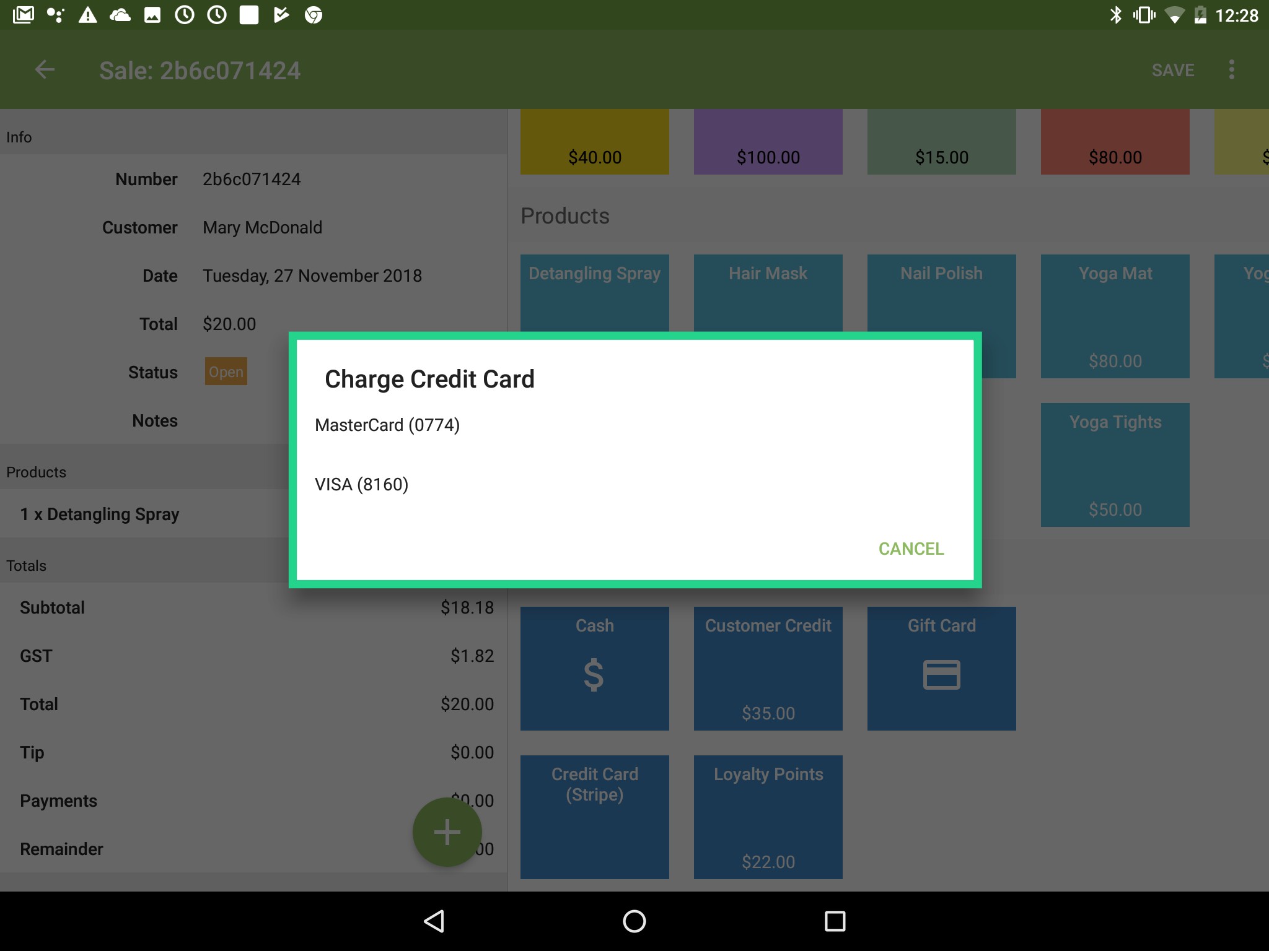Tap the customer name Mary McDonald
This screenshot has height=951, width=1269.
click(x=262, y=227)
